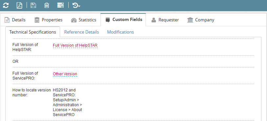Open the list layout toolbar icon
This screenshot has height=121, width=267.
tap(60, 5)
